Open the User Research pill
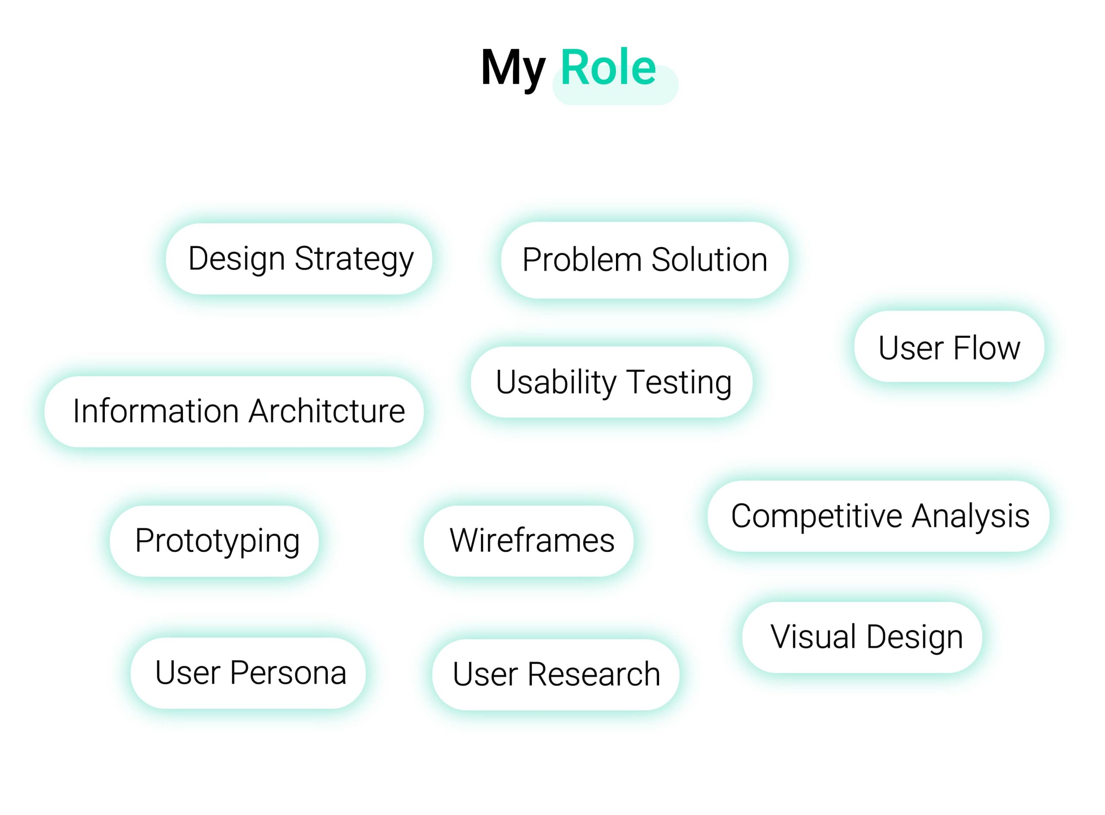Image resolution: width=1105 pixels, height=815 pixels. click(556, 675)
